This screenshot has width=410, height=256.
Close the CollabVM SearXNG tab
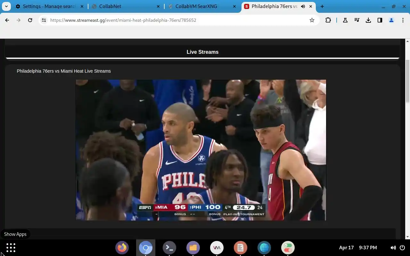click(x=235, y=6)
